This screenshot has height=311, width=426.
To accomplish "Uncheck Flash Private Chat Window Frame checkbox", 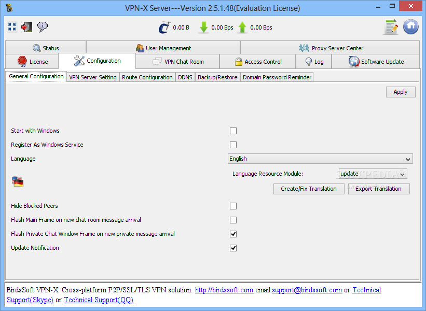I will click(x=233, y=234).
